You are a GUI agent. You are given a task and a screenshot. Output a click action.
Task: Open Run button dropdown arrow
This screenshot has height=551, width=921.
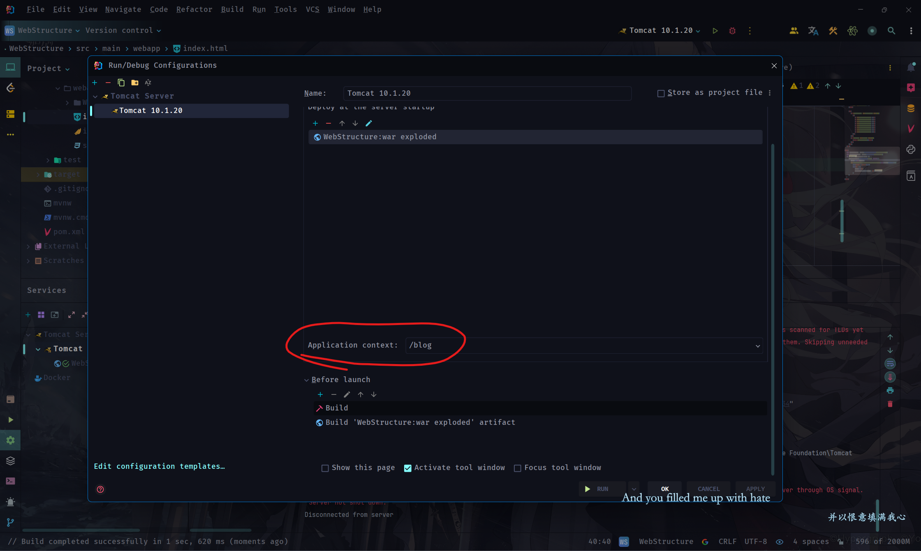(x=634, y=489)
